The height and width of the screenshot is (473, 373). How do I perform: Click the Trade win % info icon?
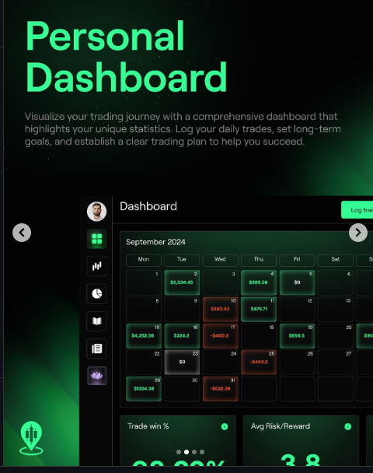point(225,426)
